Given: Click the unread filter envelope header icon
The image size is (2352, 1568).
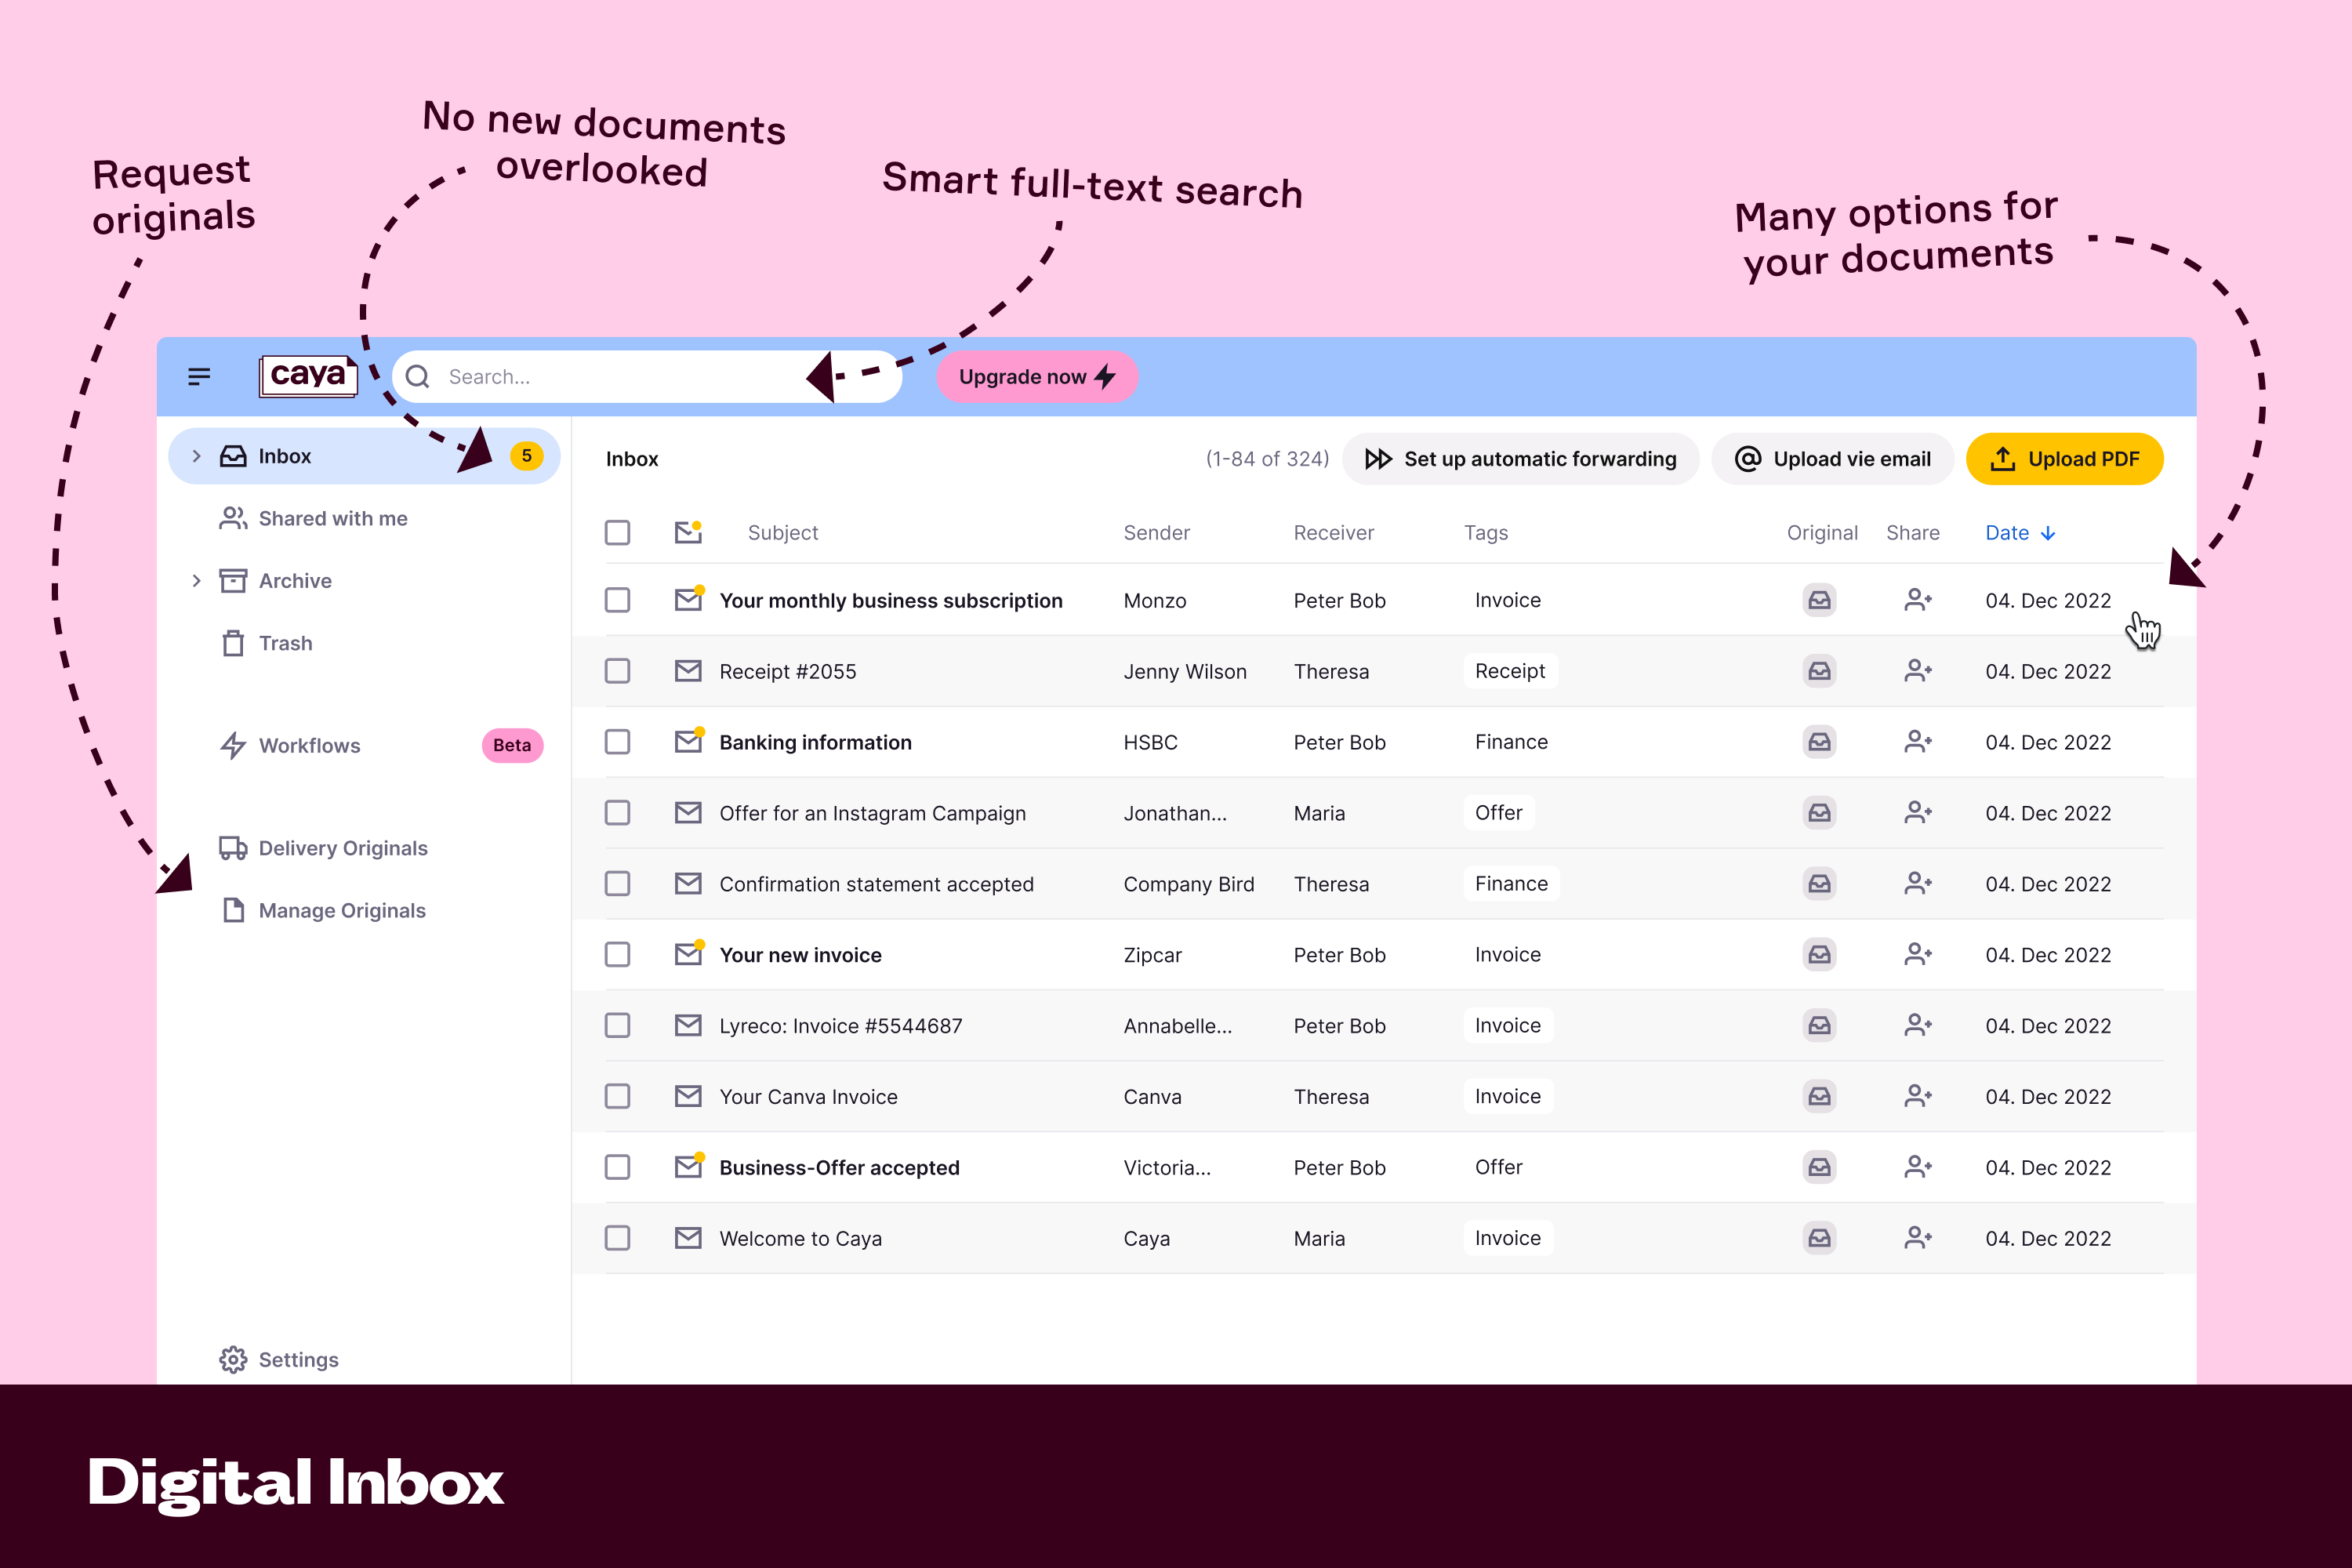Looking at the screenshot, I should 688,532.
